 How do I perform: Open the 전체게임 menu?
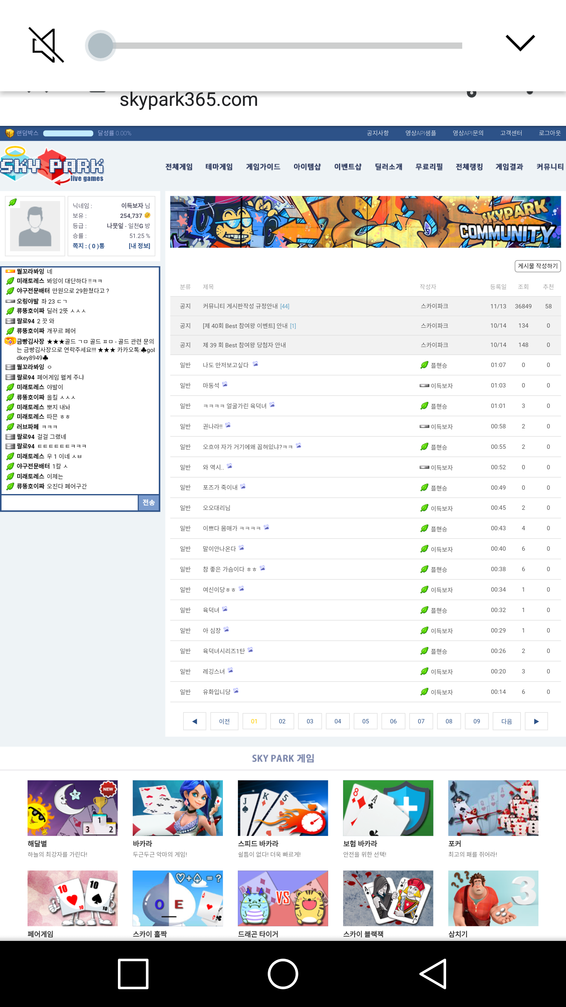(x=179, y=167)
